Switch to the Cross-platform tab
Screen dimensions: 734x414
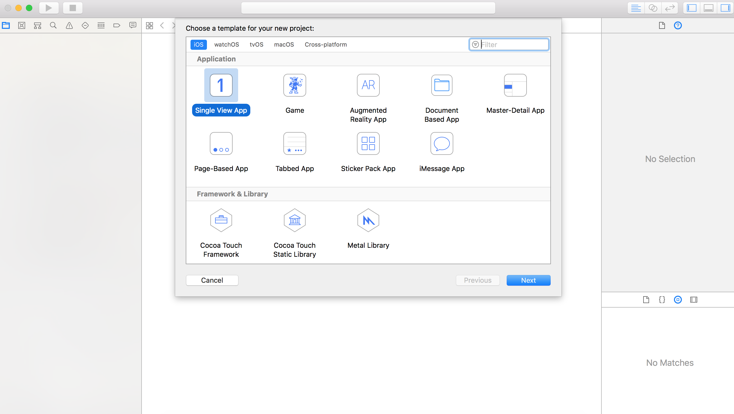click(x=326, y=44)
